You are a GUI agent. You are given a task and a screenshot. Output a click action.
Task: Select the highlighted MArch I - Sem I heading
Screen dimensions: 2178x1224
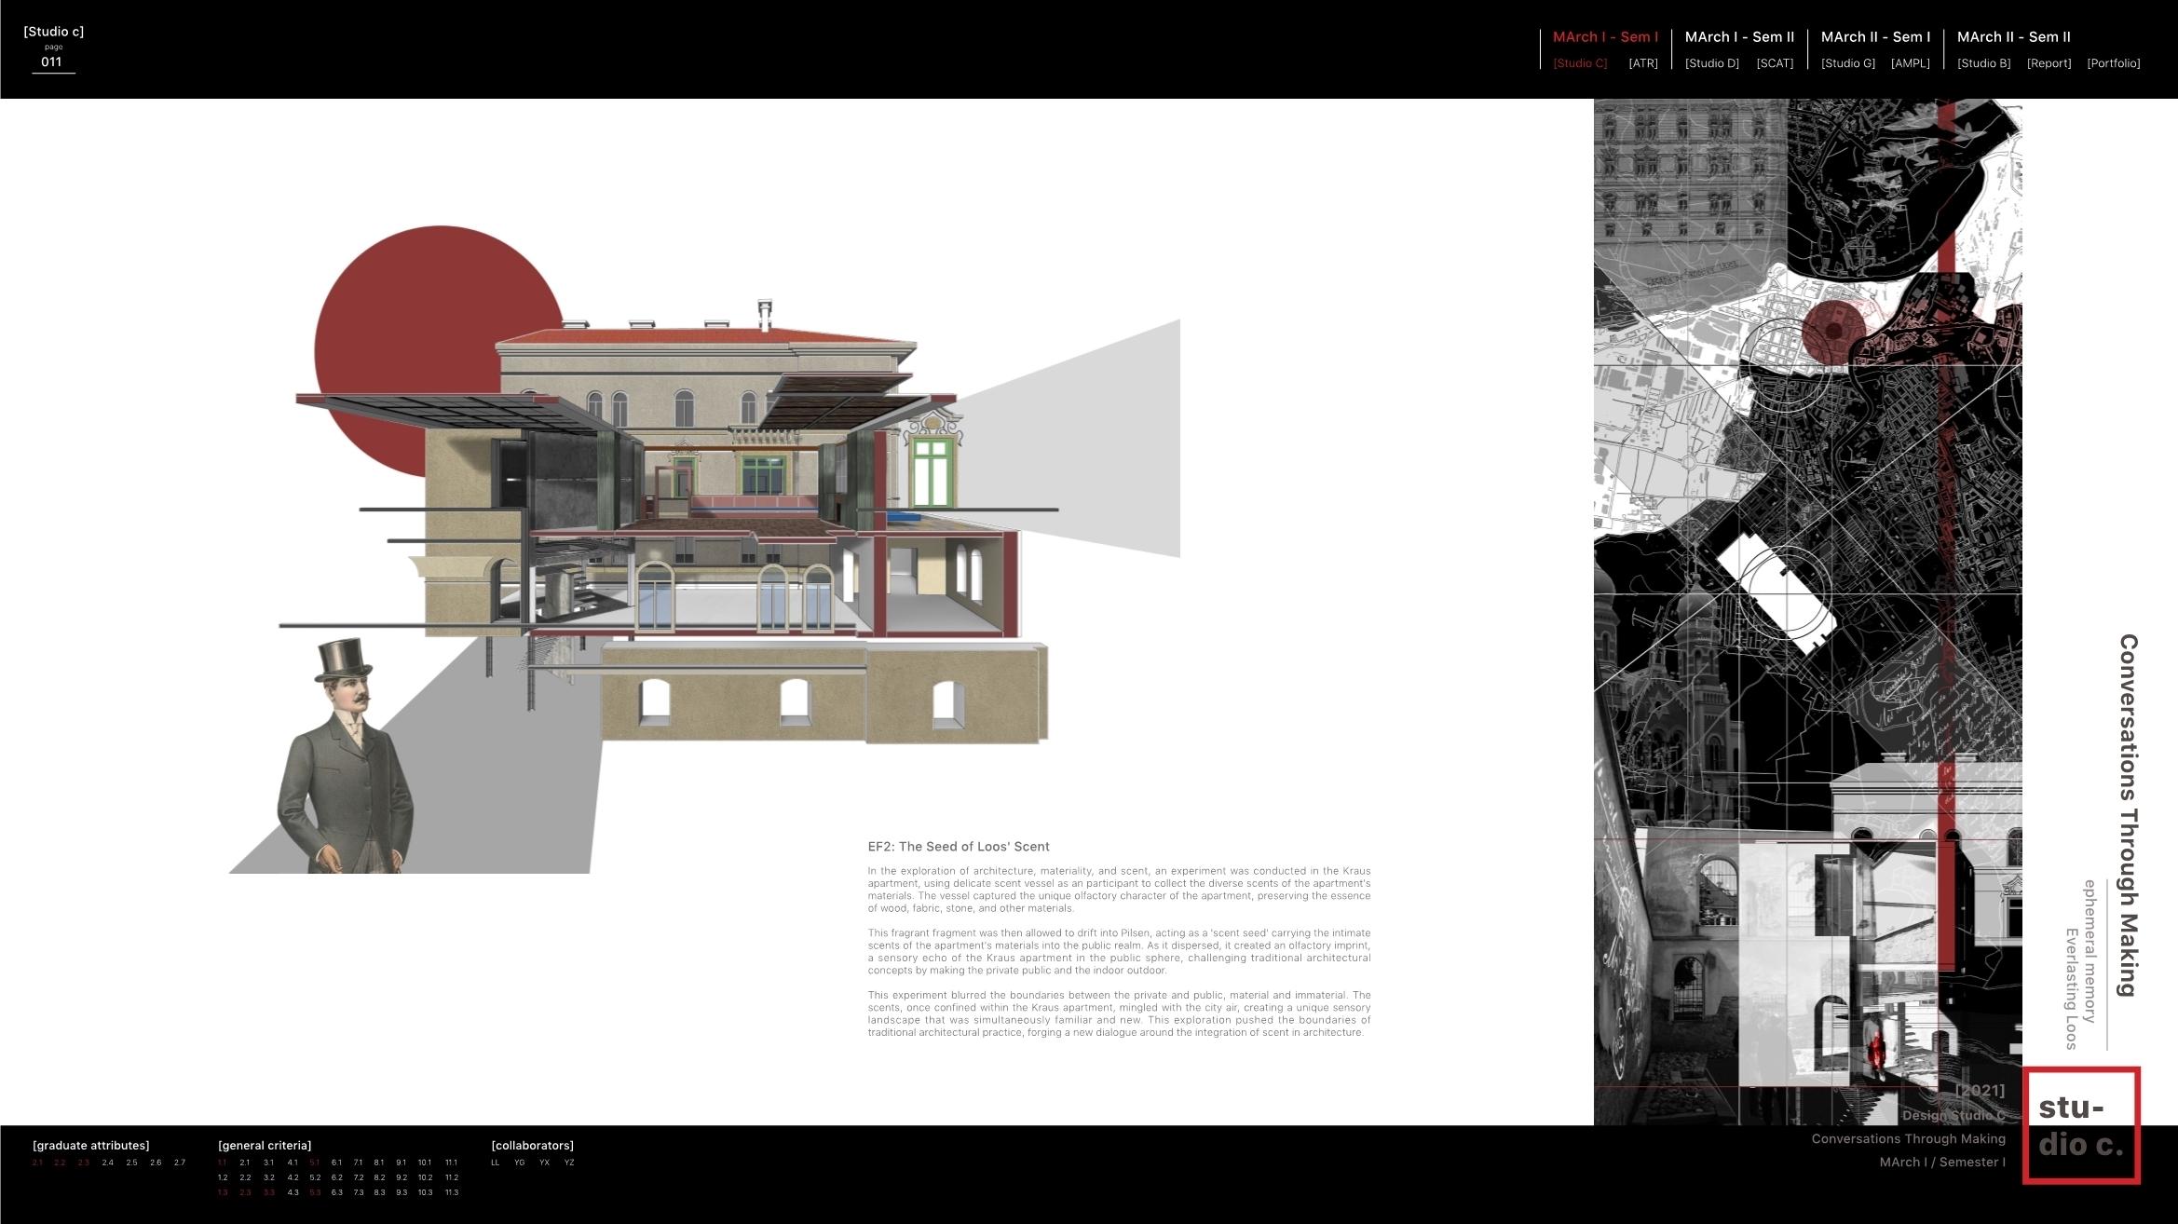1605,37
